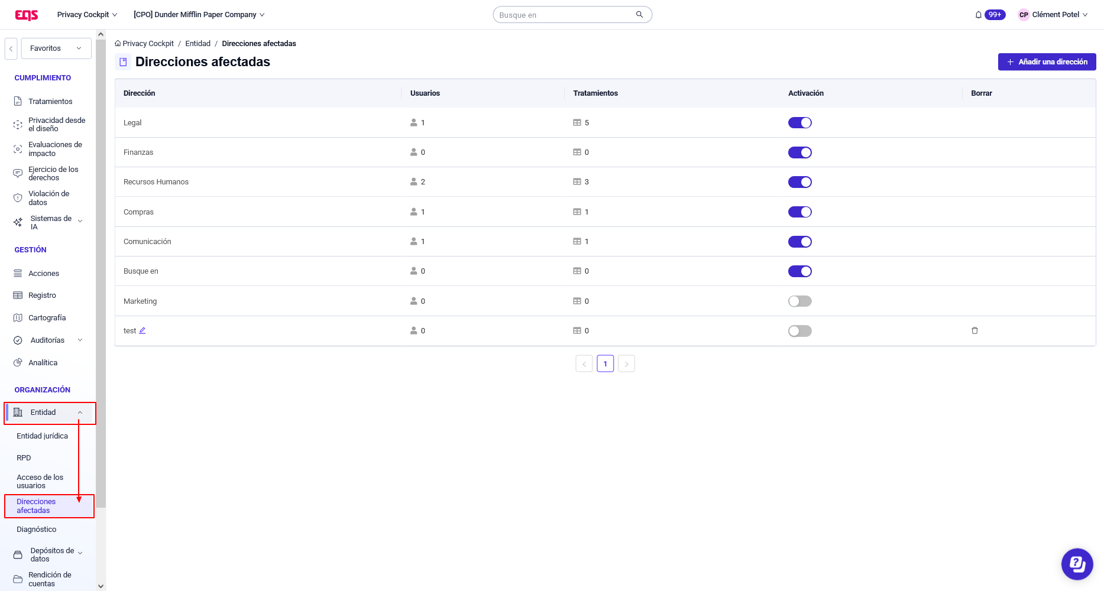This screenshot has width=1104, height=591.
Task: Open the help chat widget
Action: [1077, 564]
